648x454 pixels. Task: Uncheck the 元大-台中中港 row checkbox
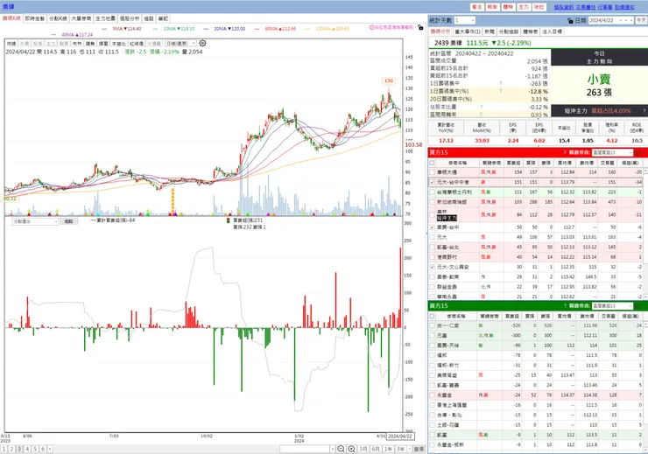coord(433,182)
